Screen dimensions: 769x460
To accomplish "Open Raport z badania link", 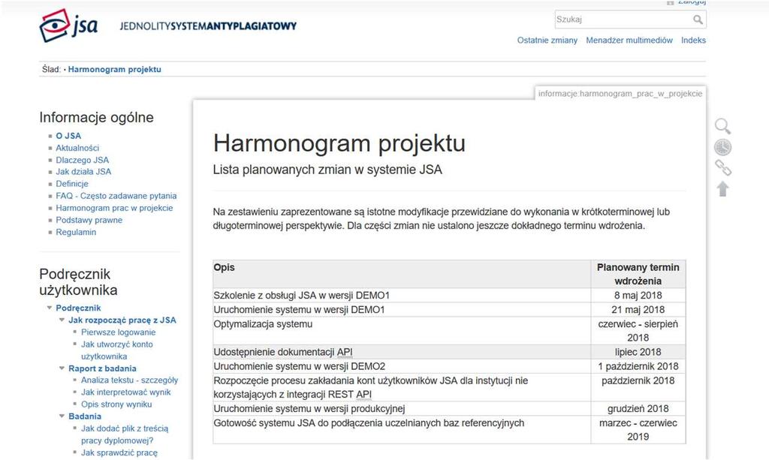I will [x=102, y=368].
